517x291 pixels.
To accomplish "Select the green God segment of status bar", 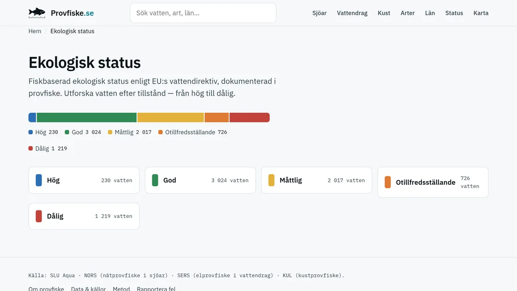I will click(x=87, y=117).
